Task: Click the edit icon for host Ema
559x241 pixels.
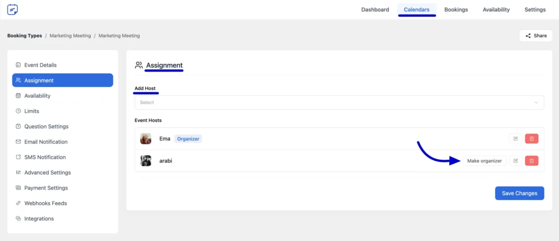Action: (515, 138)
